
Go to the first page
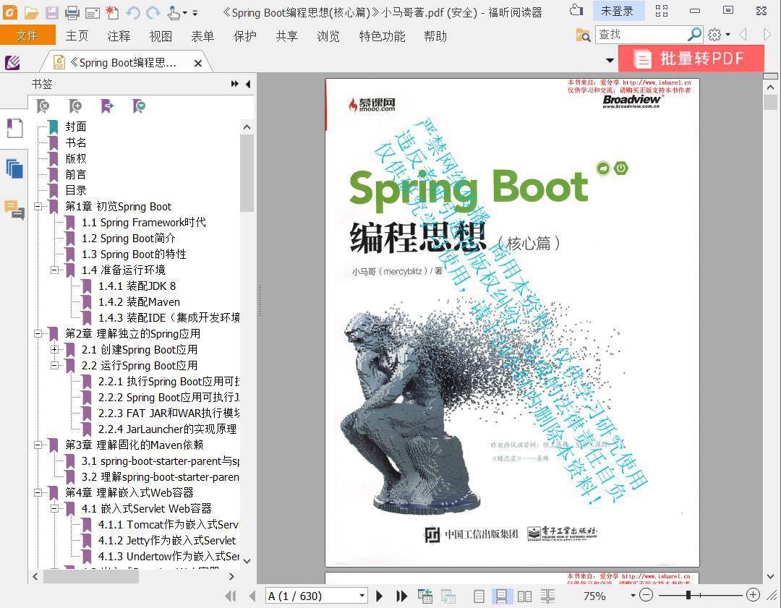click(x=230, y=596)
